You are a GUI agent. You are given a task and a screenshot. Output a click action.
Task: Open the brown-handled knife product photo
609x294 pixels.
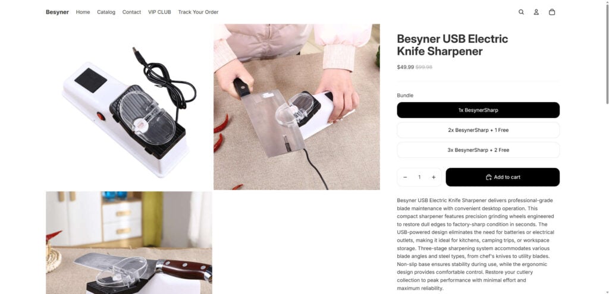(x=129, y=243)
